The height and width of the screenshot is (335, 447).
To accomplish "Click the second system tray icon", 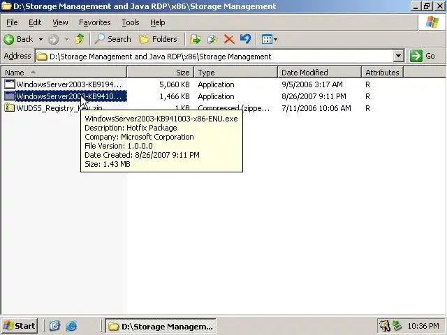I will [397, 326].
